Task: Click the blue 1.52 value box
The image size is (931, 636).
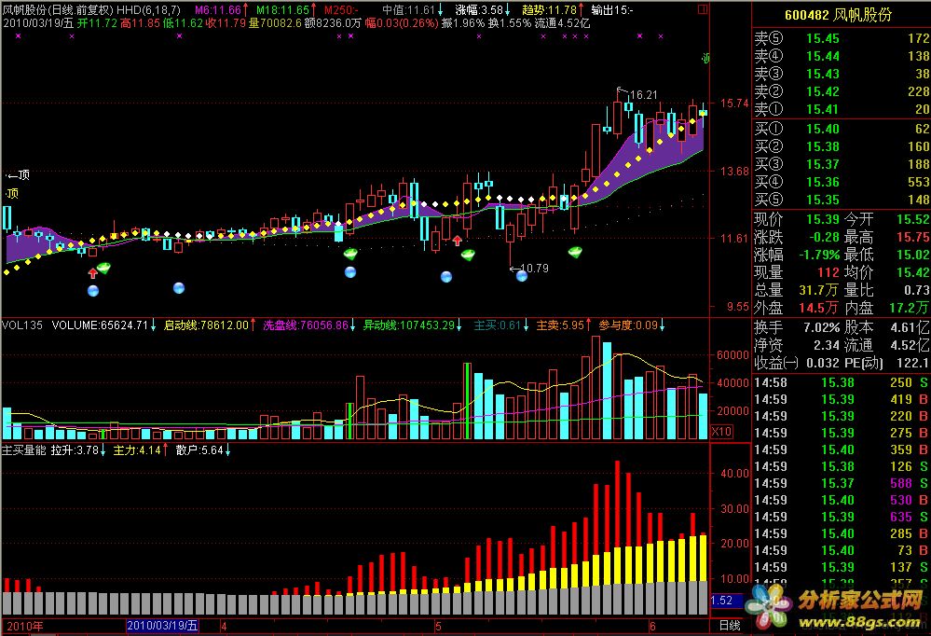Action: pos(726,601)
